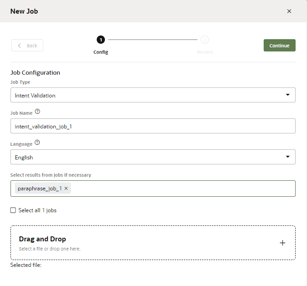Image resolution: width=307 pixels, height=286 pixels.
Task: Click the paraphrase_job_1 chip label
Action: click(40, 189)
